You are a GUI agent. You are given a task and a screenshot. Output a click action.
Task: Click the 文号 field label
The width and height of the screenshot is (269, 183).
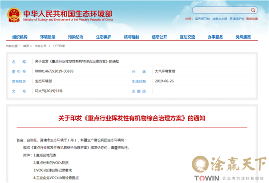[x=19, y=91]
